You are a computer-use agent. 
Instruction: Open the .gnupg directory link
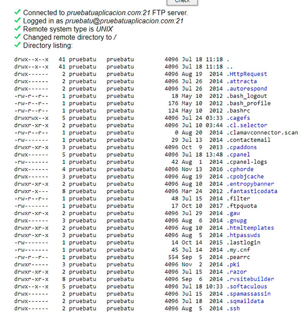tap(236, 221)
